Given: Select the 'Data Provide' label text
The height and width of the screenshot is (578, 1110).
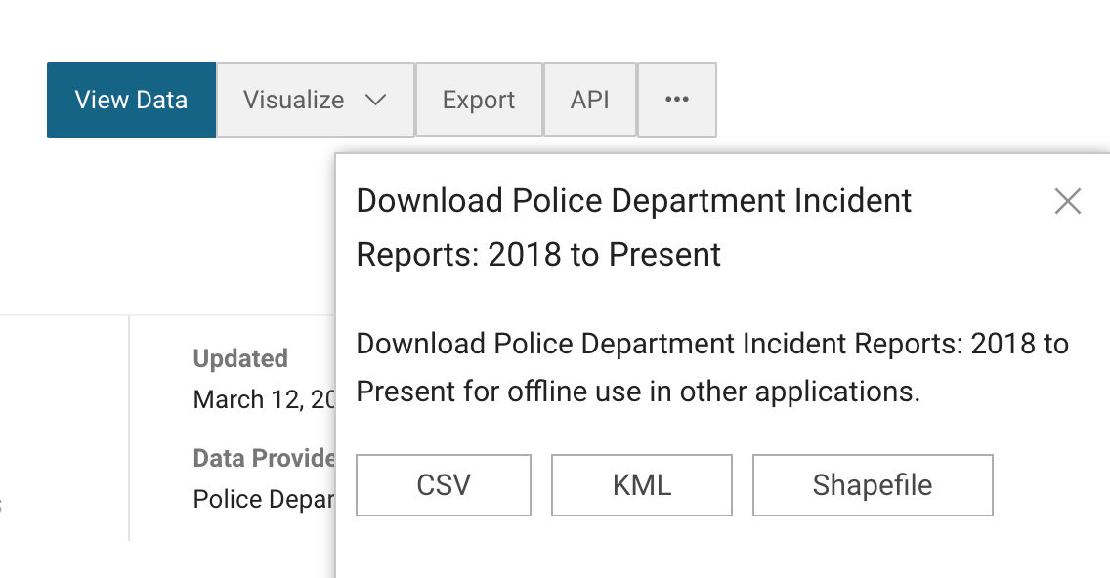Looking at the screenshot, I should (264, 458).
